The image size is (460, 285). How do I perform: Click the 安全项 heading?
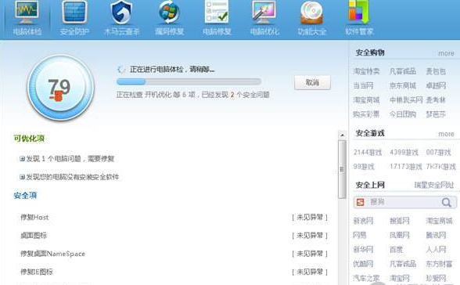point(25,196)
